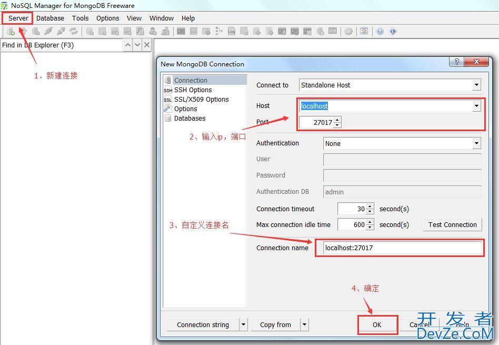Open the Host dropdown list
This screenshot has height=345, width=499.
(x=476, y=106)
